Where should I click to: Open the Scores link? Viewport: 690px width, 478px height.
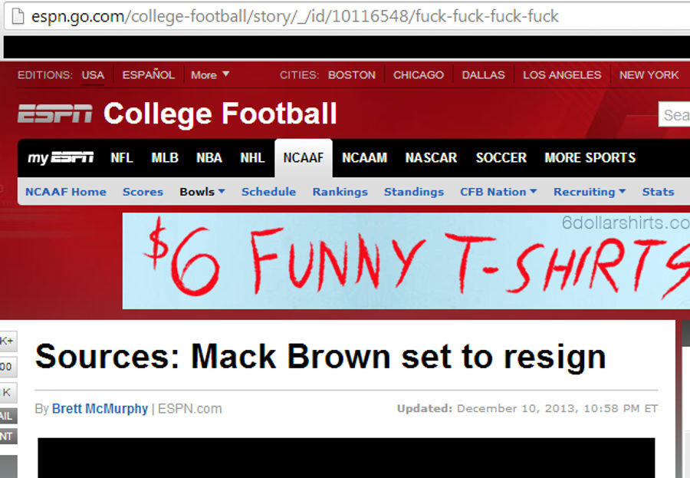pyautogui.click(x=143, y=192)
